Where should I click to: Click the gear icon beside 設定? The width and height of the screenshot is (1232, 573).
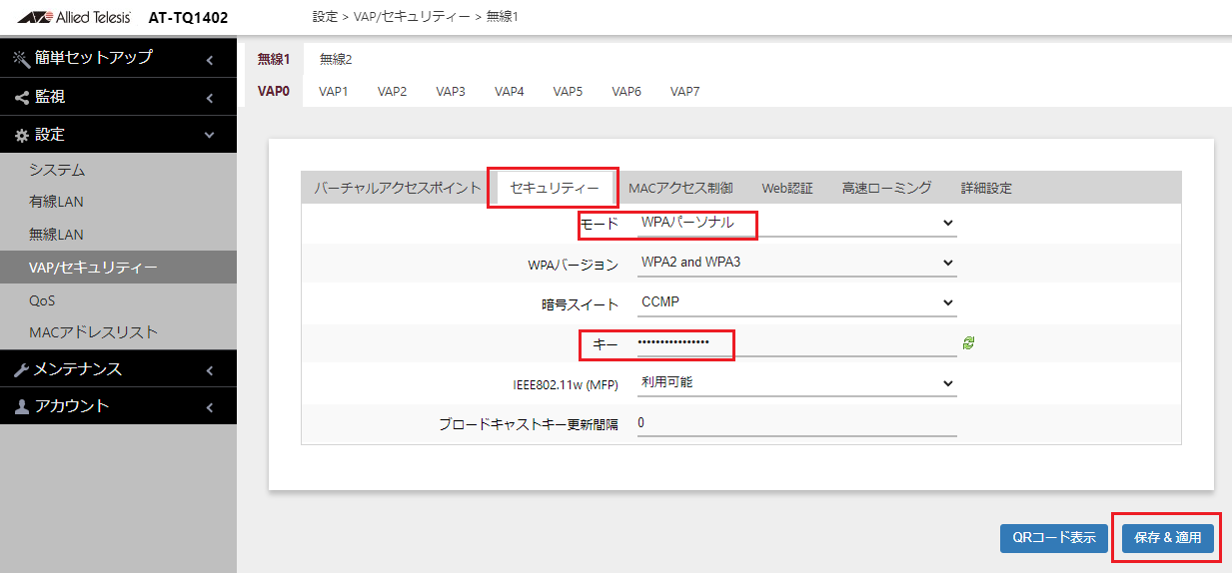(x=21, y=135)
